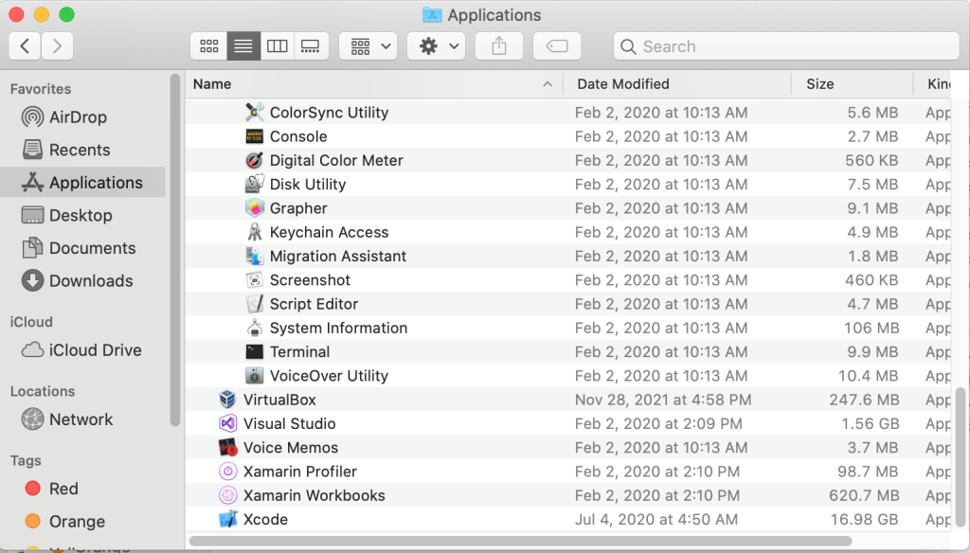Select the Xamarin Workbooks icon
This screenshot has height=553, width=970.
point(227,495)
